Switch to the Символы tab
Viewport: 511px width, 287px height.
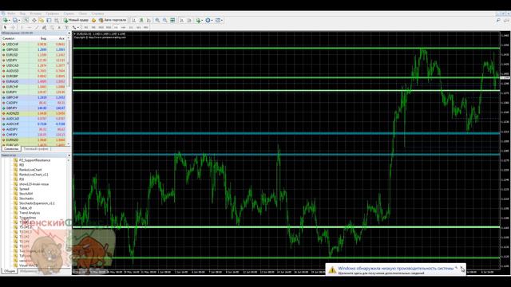11,149
